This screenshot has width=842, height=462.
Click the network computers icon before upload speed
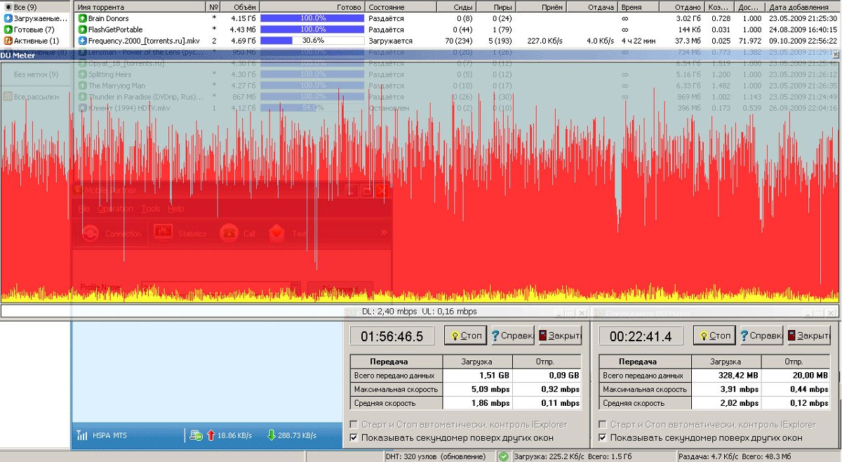pyautogui.click(x=196, y=435)
